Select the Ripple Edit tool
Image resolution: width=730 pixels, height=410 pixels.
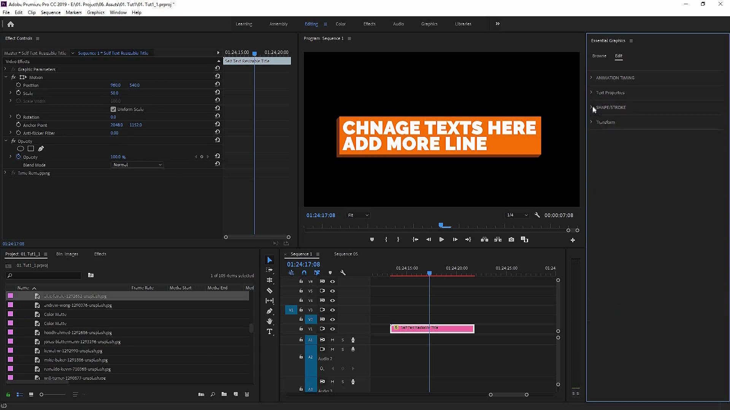coord(270,280)
